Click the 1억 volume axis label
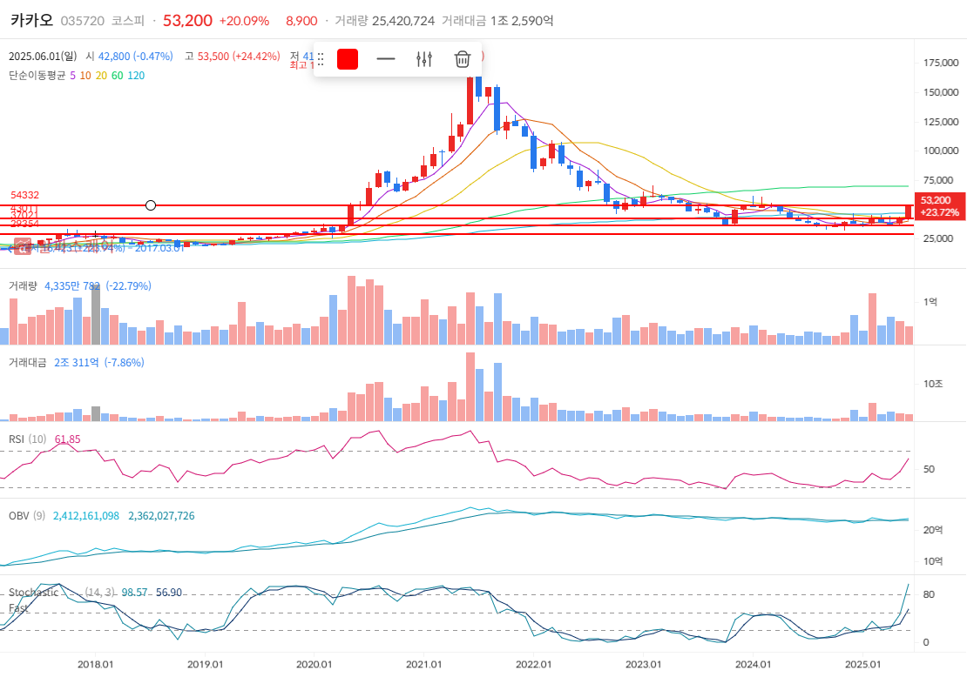This screenshot has height=677, width=967. pyautogui.click(x=930, y=302)
